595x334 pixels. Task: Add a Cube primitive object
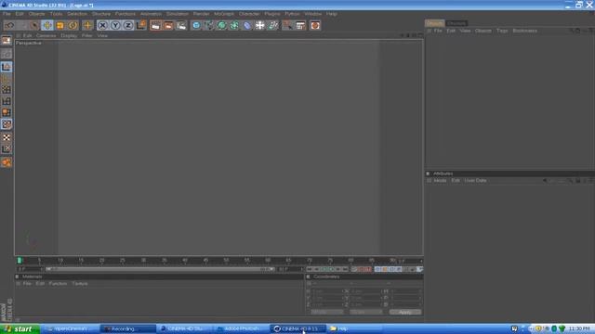click(x=196, y=25)
